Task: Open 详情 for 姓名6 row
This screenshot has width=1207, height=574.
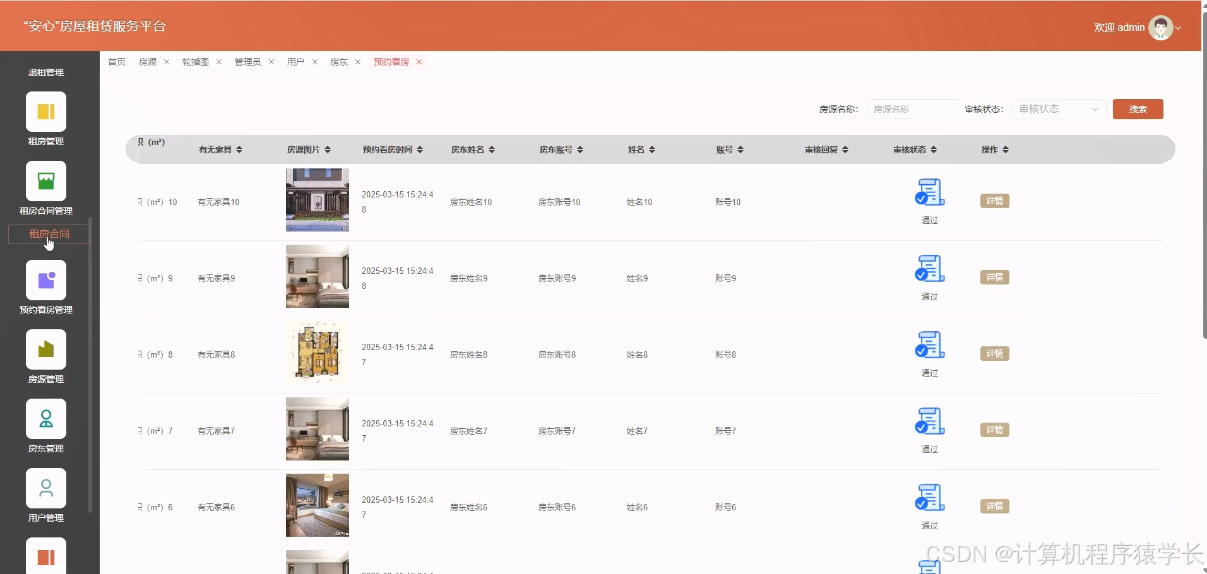Action: [x=995, y=507]
